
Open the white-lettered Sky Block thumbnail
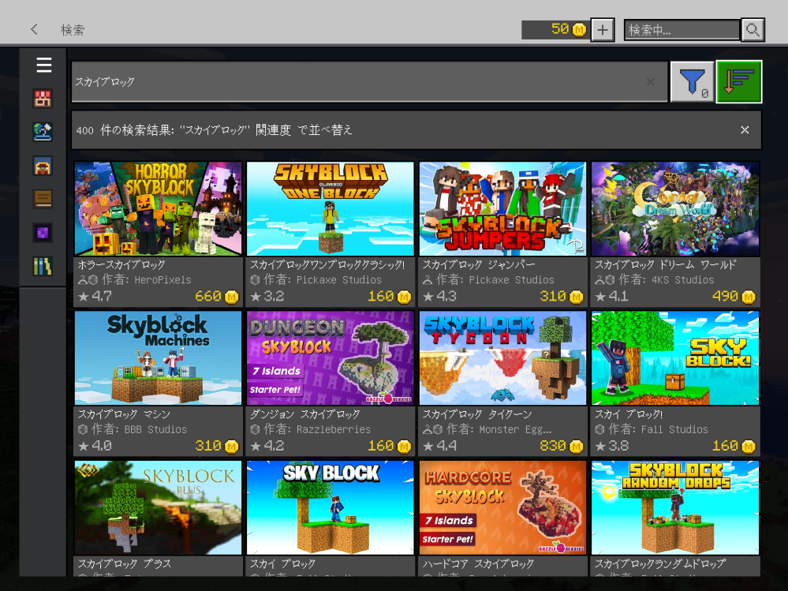coord(331,507)
